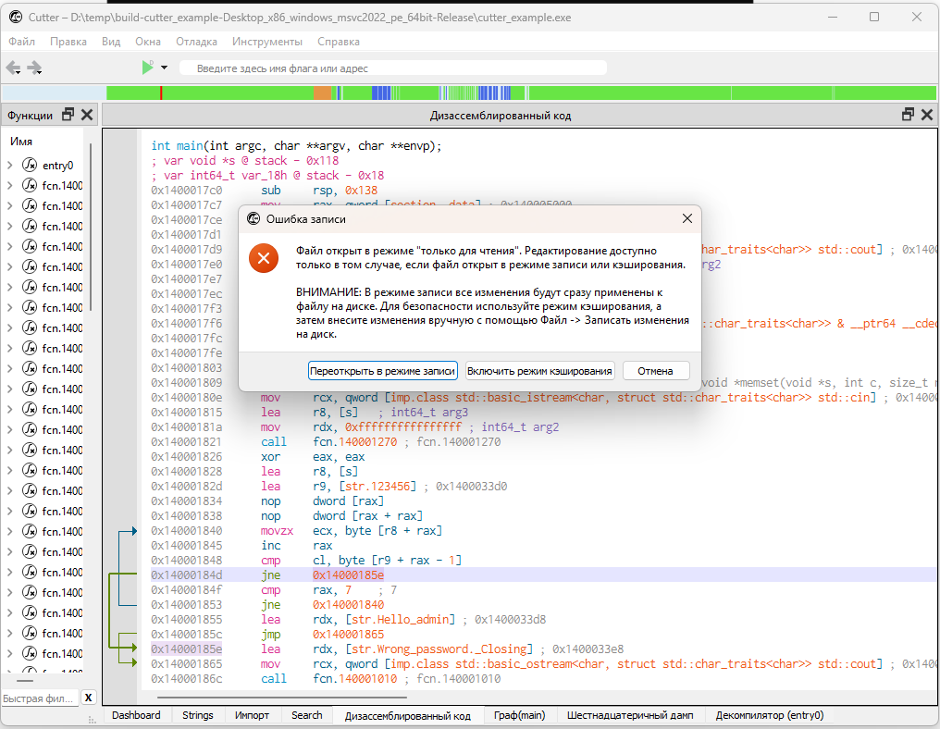Select the var int64_t var_18h comment line

pos(267,176)
